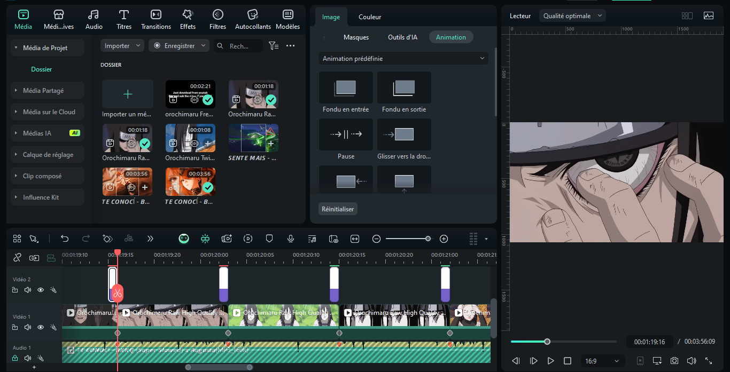The width and height of the screenshot is (730, 372).
Task: Play the preview video
Action: click(550, 361)
